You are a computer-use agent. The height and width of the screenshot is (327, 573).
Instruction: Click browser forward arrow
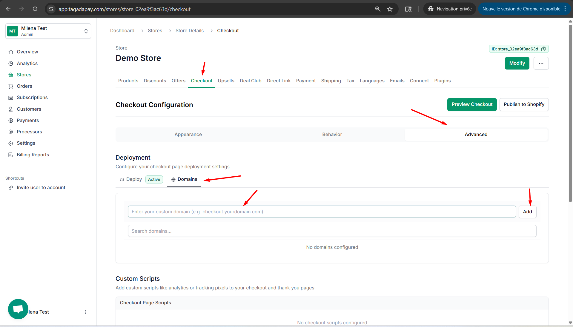[21, 9]
